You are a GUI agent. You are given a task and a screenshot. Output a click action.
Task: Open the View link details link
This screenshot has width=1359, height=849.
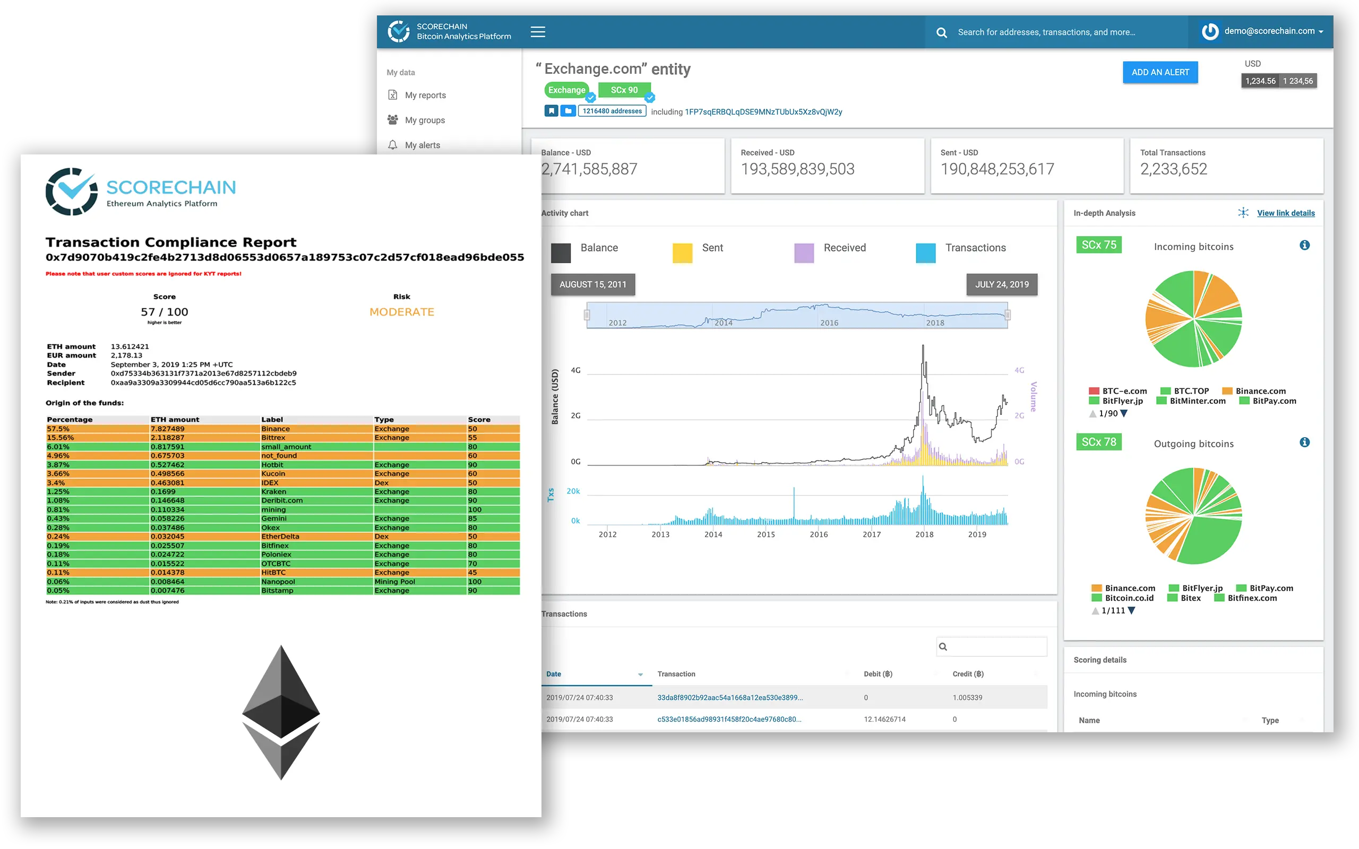point(1285,213)
